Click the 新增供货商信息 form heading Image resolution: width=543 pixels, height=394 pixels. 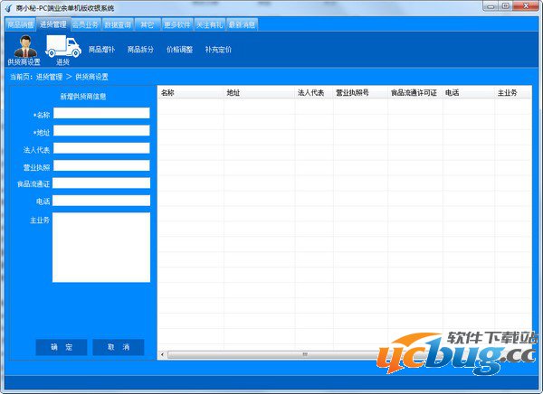83,97
